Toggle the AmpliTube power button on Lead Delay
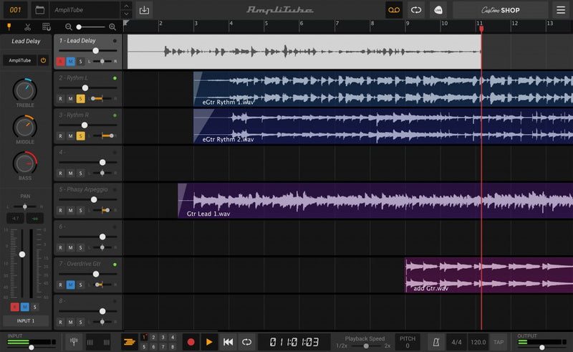 (43, 60)
